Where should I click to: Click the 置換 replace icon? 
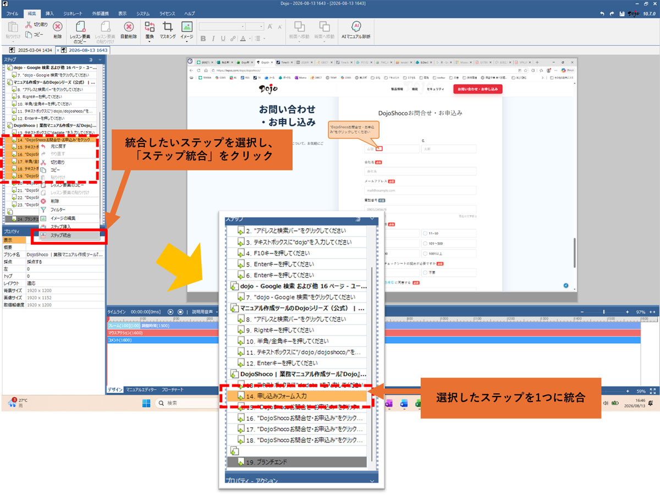click(150, 26)
